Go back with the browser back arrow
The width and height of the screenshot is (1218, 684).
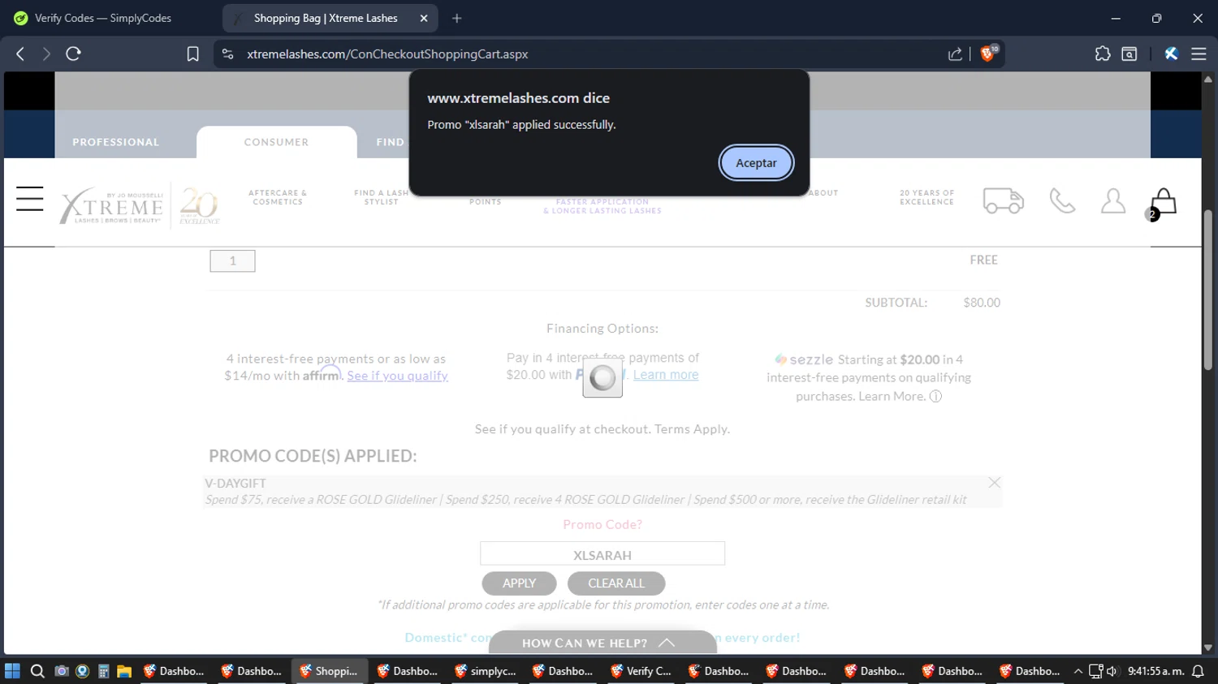[20, 54]
